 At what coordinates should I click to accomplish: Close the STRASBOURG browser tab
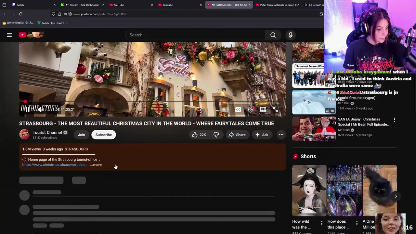click(x=250, y=5)
